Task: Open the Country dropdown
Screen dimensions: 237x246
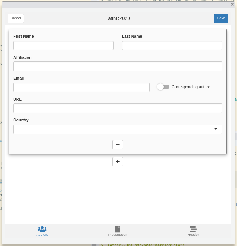Action: click(x=113, y=129)
